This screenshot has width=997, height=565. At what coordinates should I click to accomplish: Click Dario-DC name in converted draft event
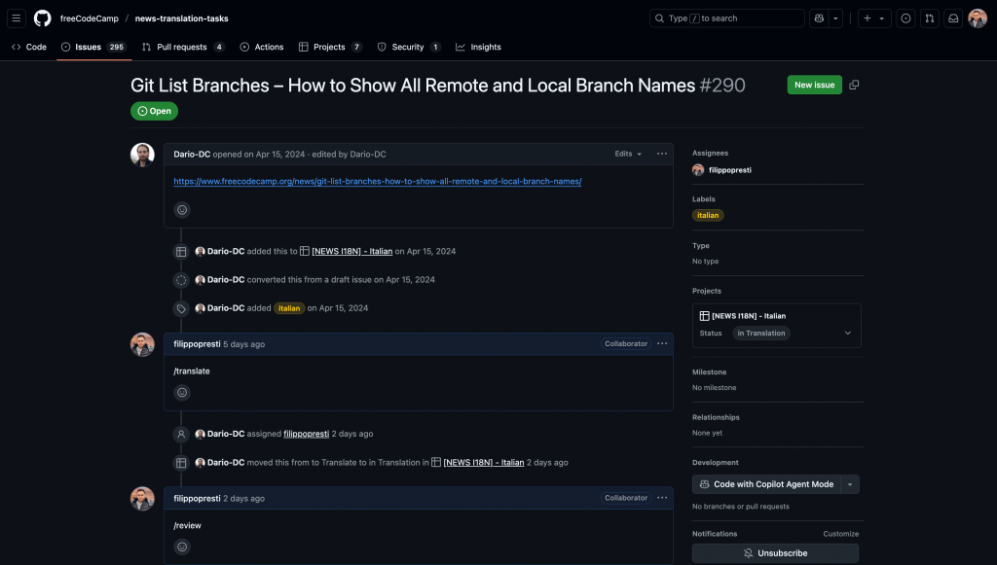tap(226, 280)
